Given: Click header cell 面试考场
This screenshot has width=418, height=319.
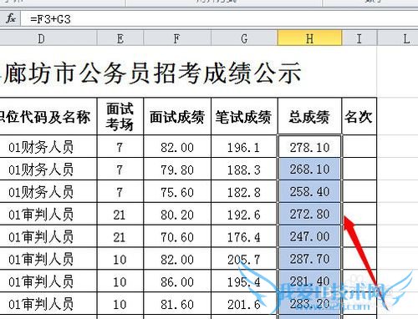Looking at the screenshot, I should click(x=120, y=116).
